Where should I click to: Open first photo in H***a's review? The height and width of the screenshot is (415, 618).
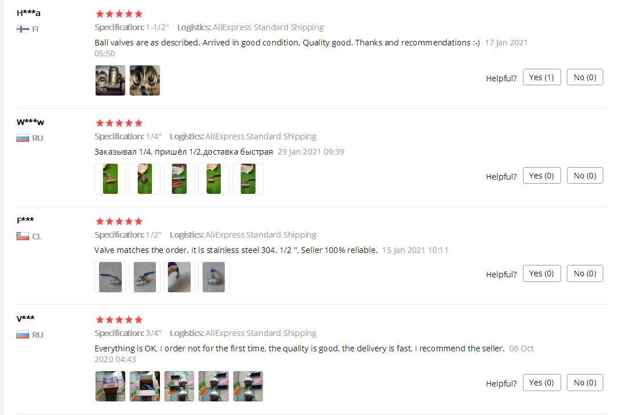[x=110, y=80]
